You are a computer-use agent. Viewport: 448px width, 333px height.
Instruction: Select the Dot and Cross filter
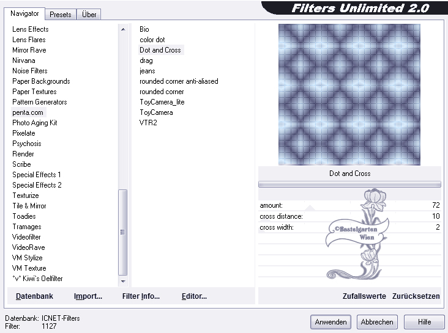[160, 50]
